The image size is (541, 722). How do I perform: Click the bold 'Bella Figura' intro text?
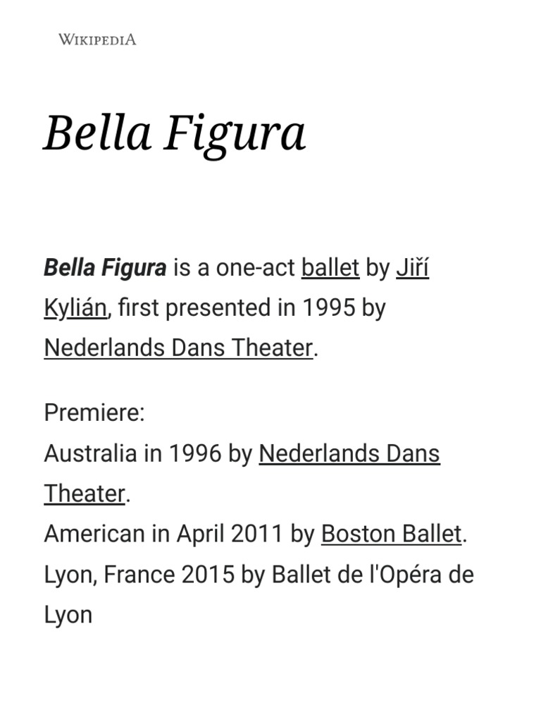105,268
